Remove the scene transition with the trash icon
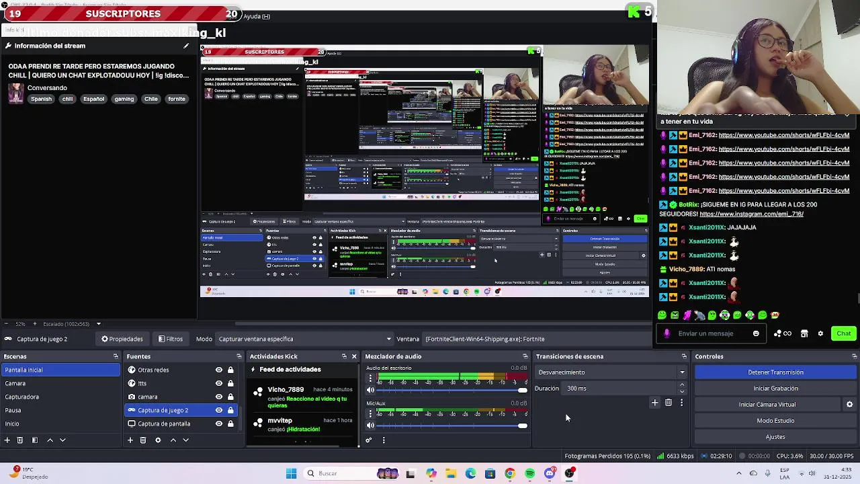 (x=669, y=403)
